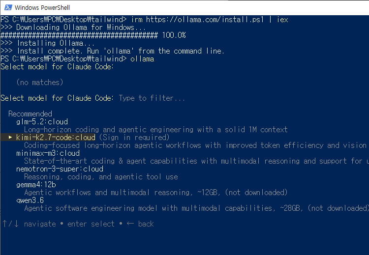Click the ollama.com install URL in the command
369x255 pixels.
pos(205,20)
